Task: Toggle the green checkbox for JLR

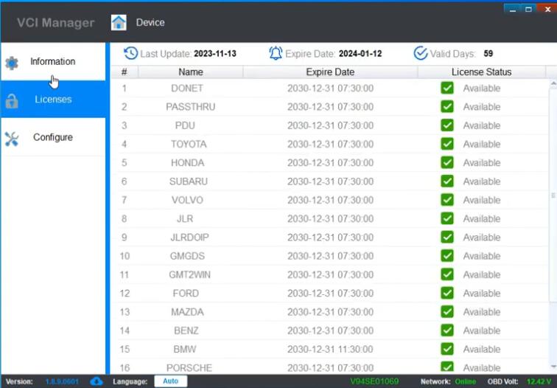Action: click(x=447, y=218)
